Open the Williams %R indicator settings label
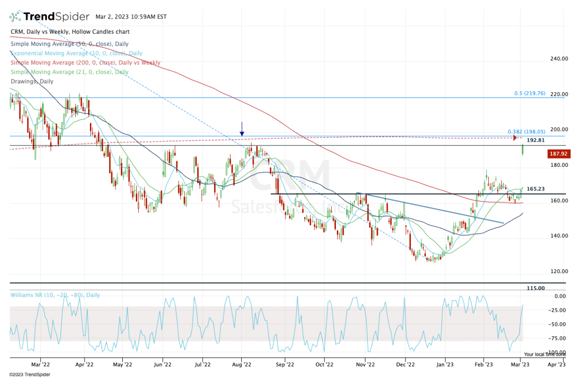The height and width of the screenshot is (379, 580). 55,295
